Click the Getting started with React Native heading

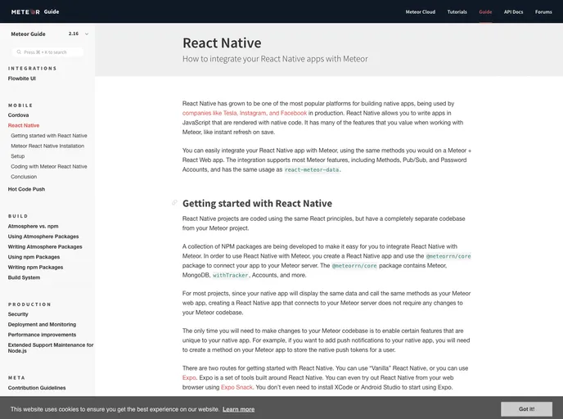(x=257, y=203)
